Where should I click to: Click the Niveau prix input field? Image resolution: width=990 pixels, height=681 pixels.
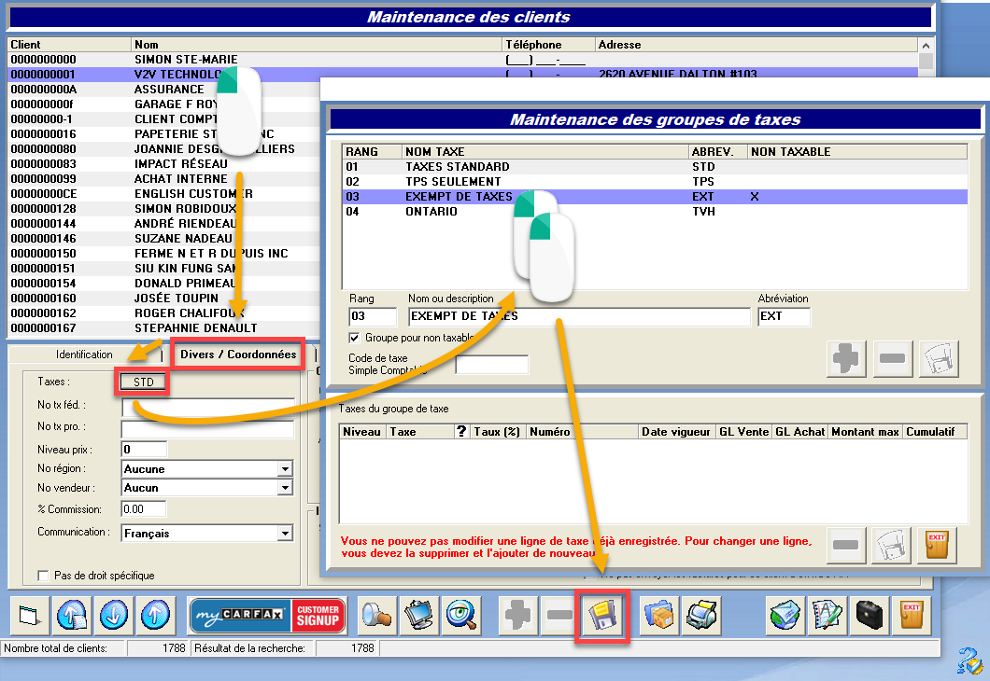144,449
